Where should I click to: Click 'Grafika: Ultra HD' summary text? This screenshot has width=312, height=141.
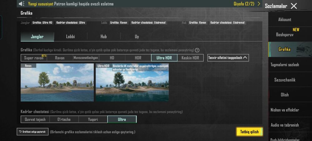click(42, 23)
